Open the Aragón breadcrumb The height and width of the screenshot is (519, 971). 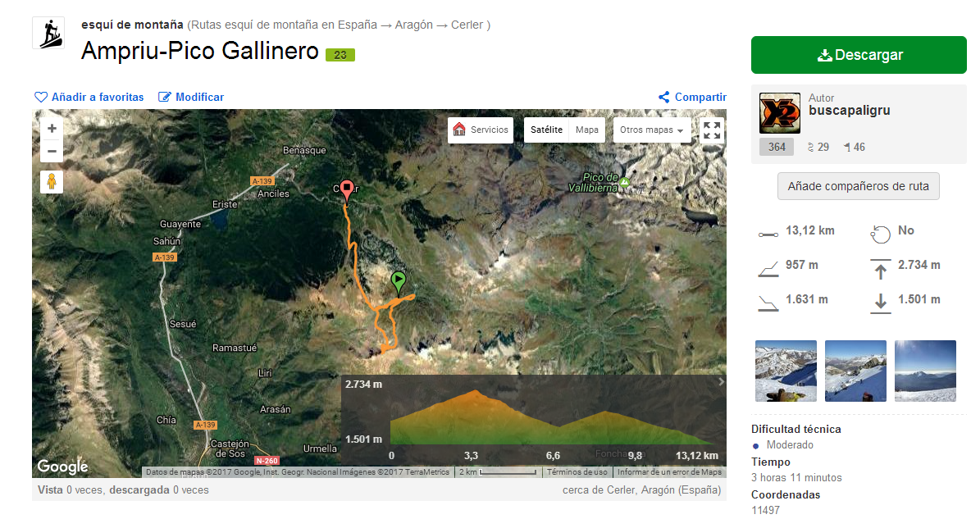[x=413, y=25]
